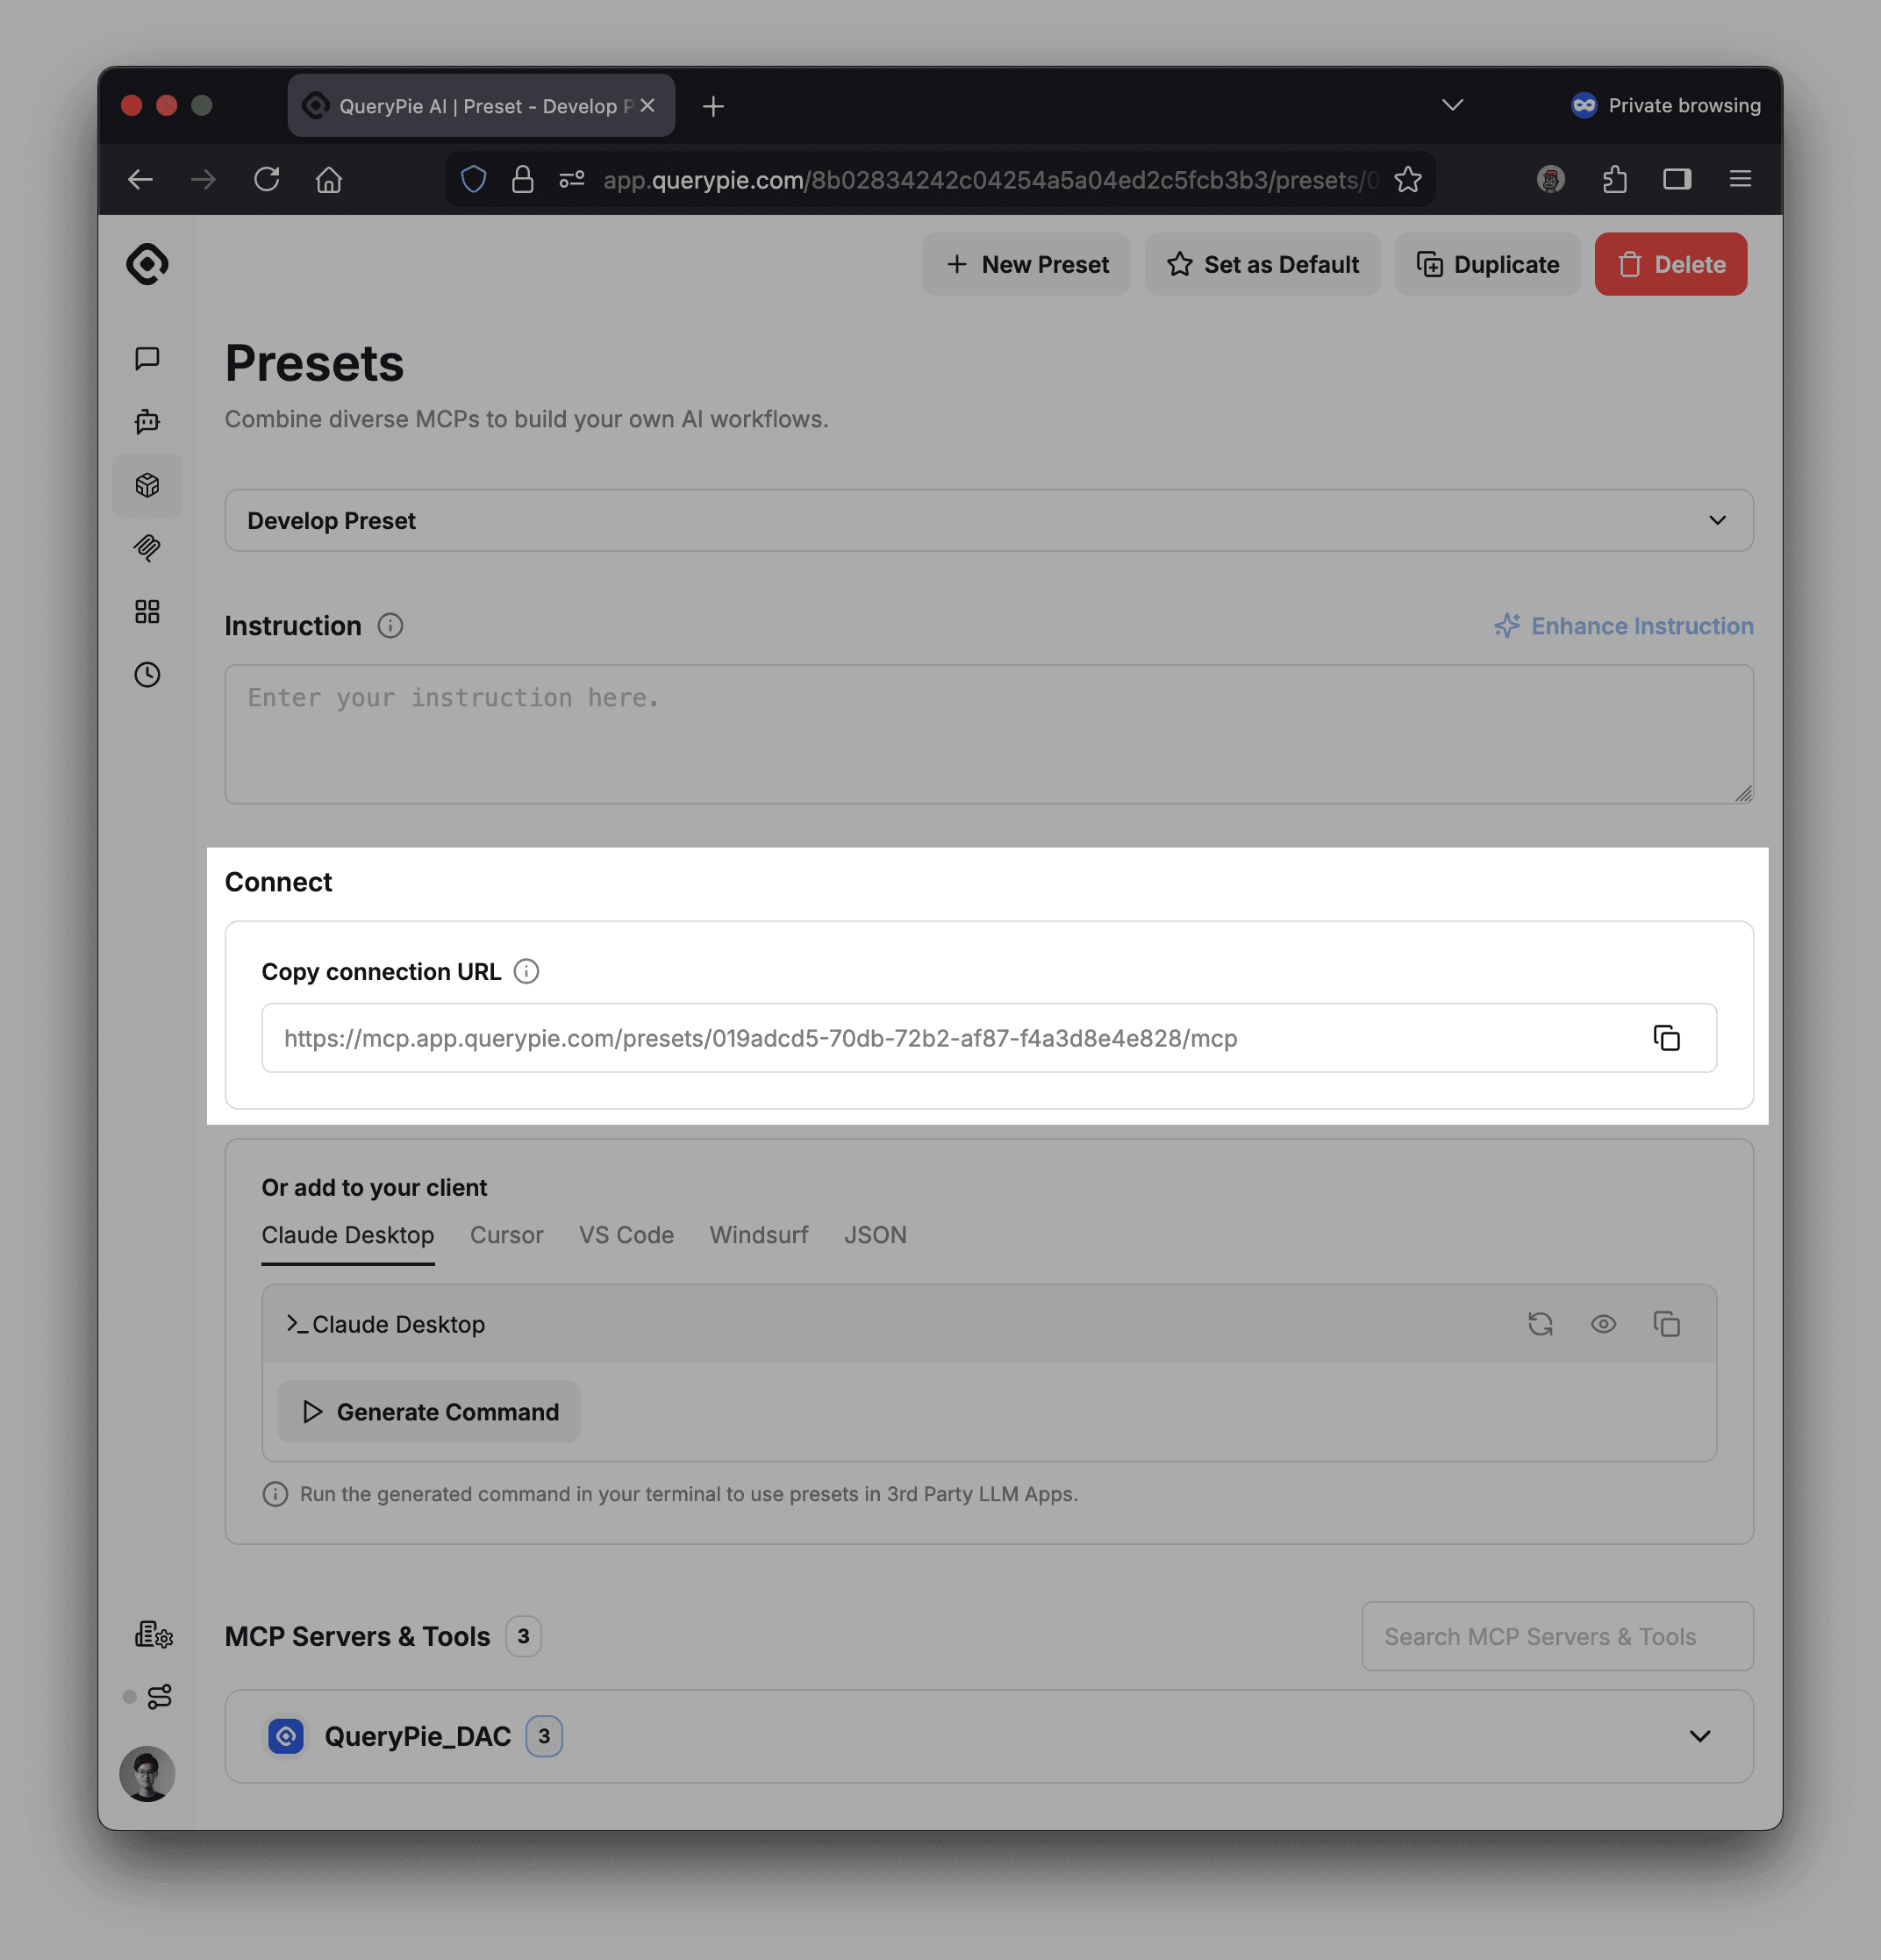Image resolution: width=1881 pixels, height=1960 pixels.
Task: Click inside the Search MCP Servers field
Action: [1556, 1636]
